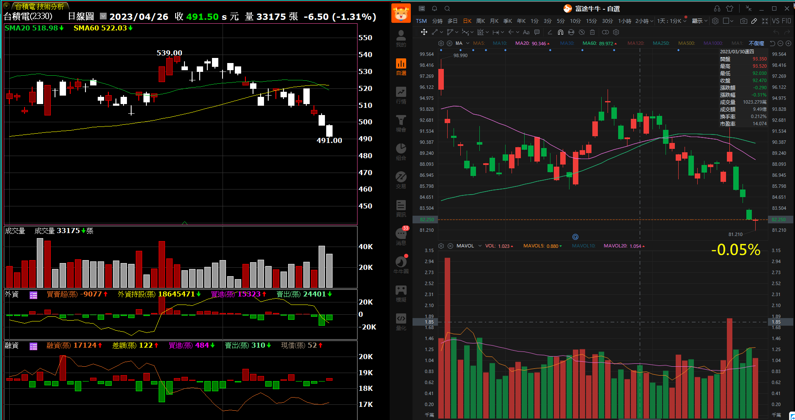Delete drawings with the trash icon
Screen dimensions: 795x420
(592, 32)
